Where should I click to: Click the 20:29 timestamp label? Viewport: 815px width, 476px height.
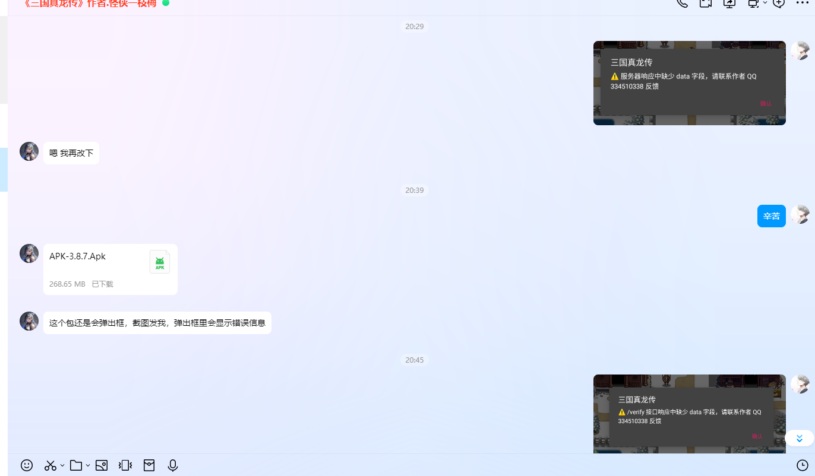click(415, 27)
